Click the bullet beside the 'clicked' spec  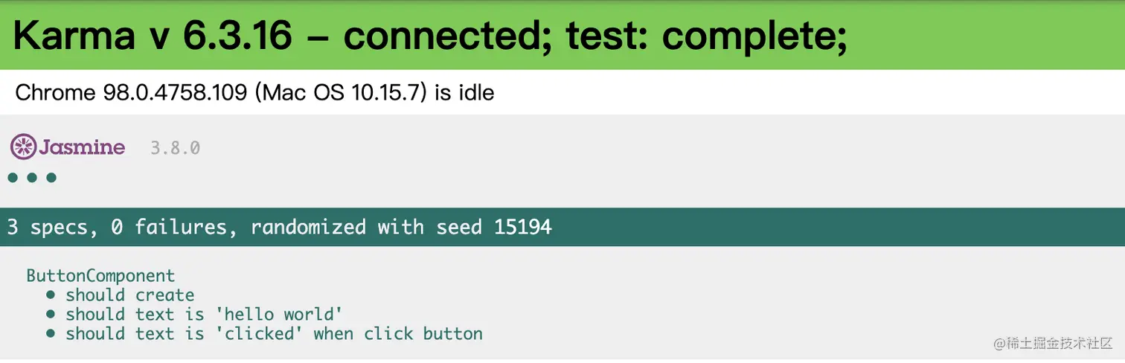pyautogui.click(x=51, y=334)
